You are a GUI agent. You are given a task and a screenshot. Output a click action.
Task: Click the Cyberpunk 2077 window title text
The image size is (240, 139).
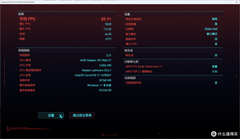coord(18,2)
